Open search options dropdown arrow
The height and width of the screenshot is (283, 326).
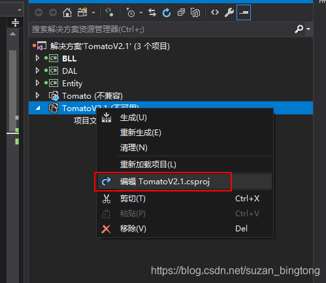[308, 29]
